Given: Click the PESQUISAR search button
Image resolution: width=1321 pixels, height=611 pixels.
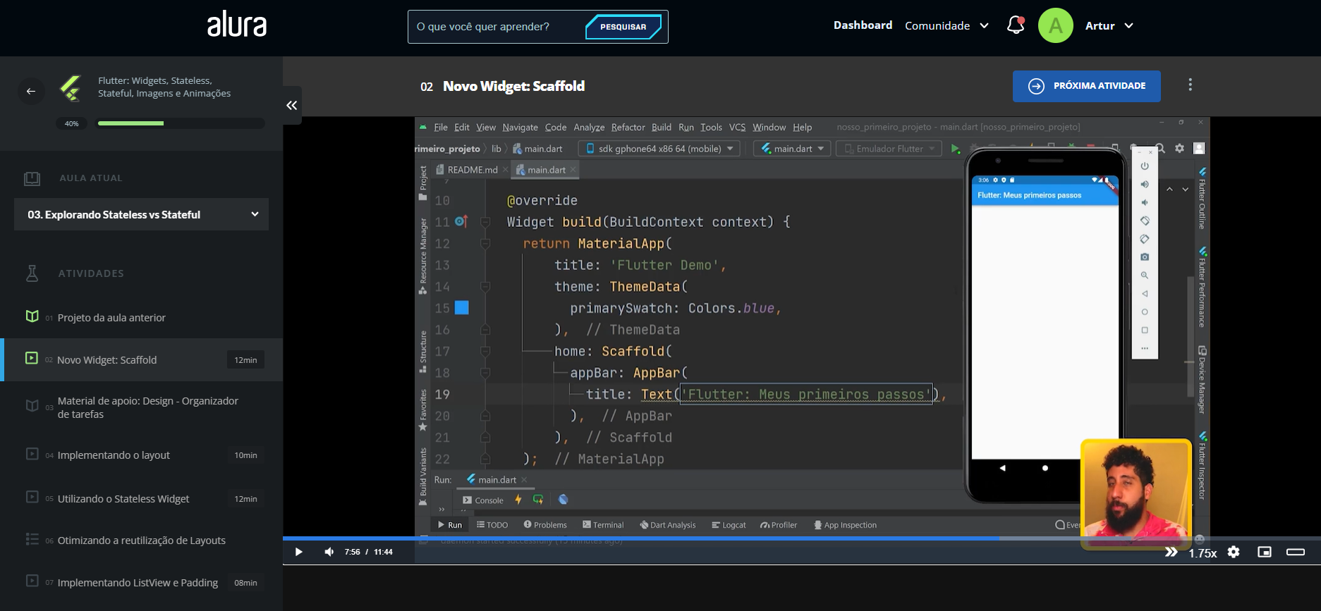Looking at the screenshot, I should click(x=623, y=27).
